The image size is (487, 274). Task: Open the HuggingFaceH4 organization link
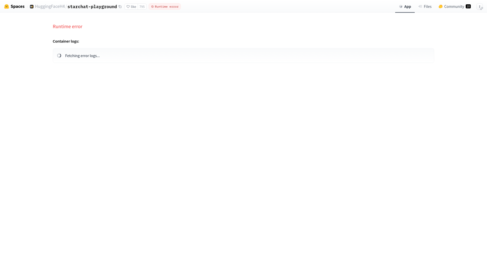point(50,6)
